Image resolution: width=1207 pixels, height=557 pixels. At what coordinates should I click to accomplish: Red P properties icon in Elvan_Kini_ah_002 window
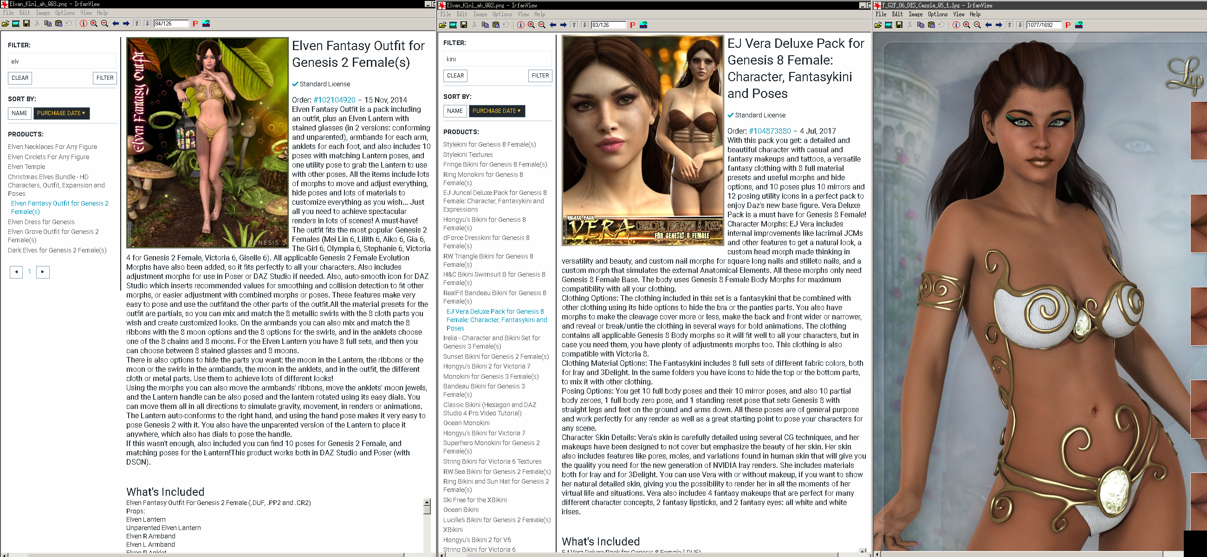point(633,25)
